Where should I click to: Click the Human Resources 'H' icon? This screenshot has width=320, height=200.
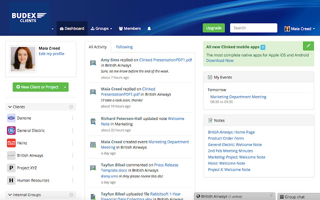11,180
